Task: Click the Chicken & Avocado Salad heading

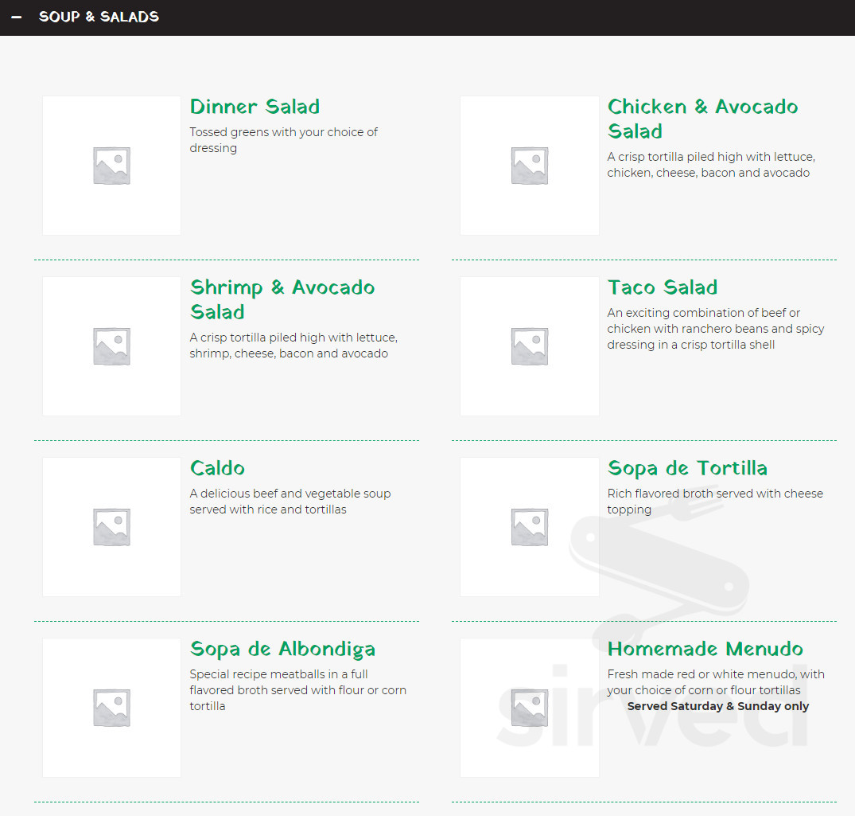Action: 702,119
